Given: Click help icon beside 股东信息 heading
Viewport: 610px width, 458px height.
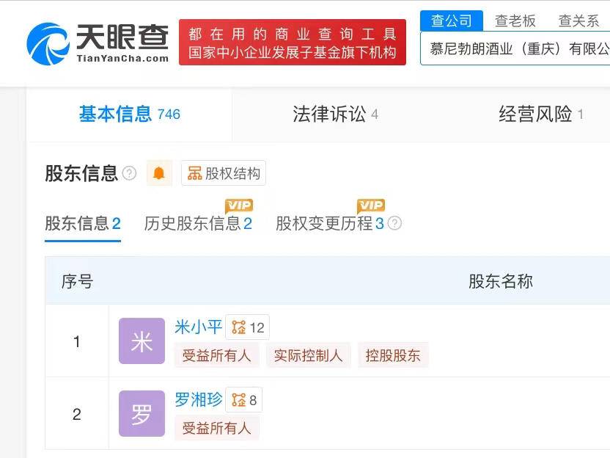Looking at the screenshot, I should (129, 173).
